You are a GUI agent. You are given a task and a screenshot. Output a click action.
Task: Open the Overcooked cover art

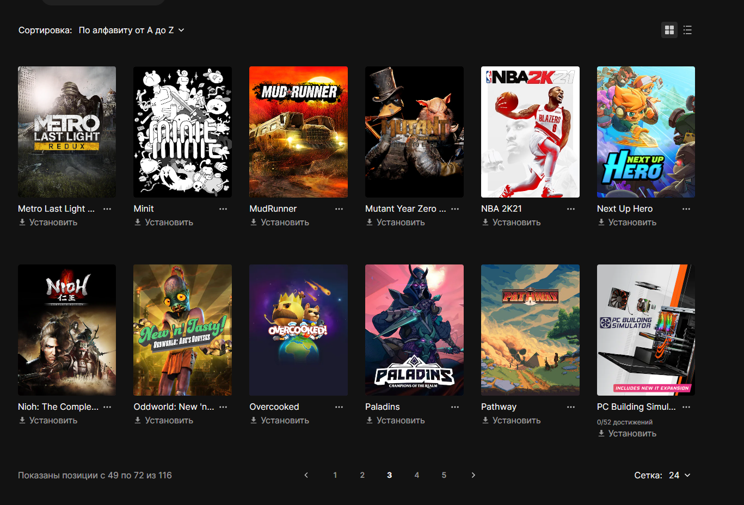(x=298, y=330)
